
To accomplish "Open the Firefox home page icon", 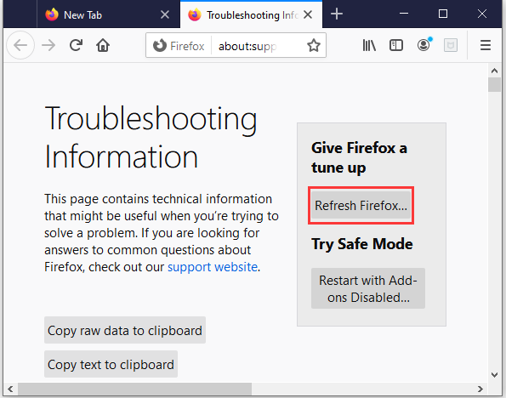I will (x=103, y=45).
